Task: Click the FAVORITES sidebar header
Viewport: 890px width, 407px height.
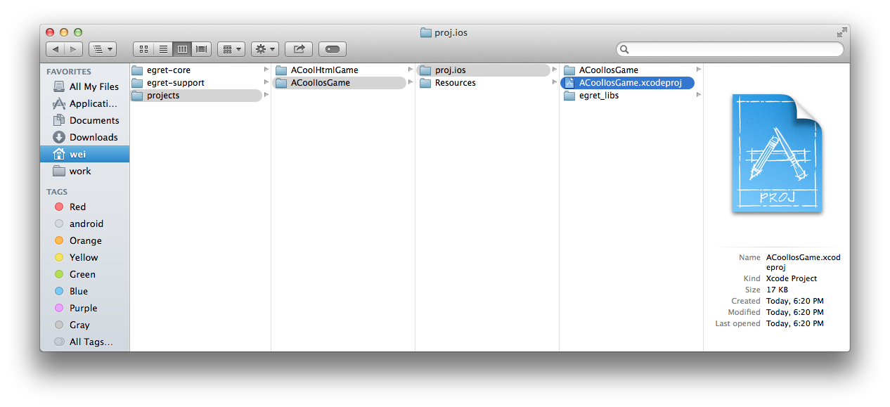Action: click(x=69, y=72)
